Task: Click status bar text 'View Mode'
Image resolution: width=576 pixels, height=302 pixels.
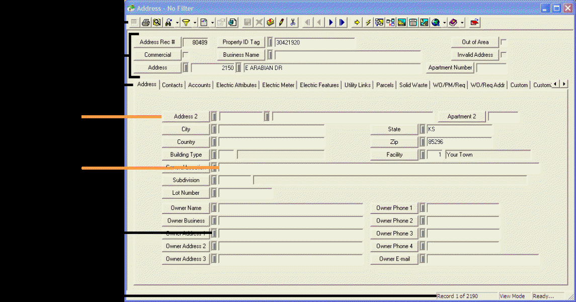Action: click(x=512, y=296)
